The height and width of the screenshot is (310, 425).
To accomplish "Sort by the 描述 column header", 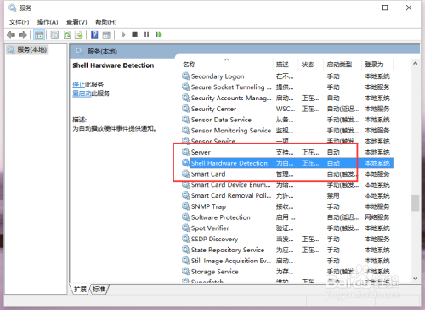I will coord(282,65).
